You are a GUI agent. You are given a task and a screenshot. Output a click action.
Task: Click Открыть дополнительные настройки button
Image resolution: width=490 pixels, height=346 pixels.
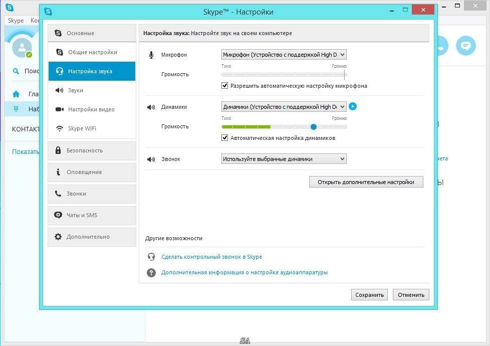pyautogui.click(x=366, y=182)
